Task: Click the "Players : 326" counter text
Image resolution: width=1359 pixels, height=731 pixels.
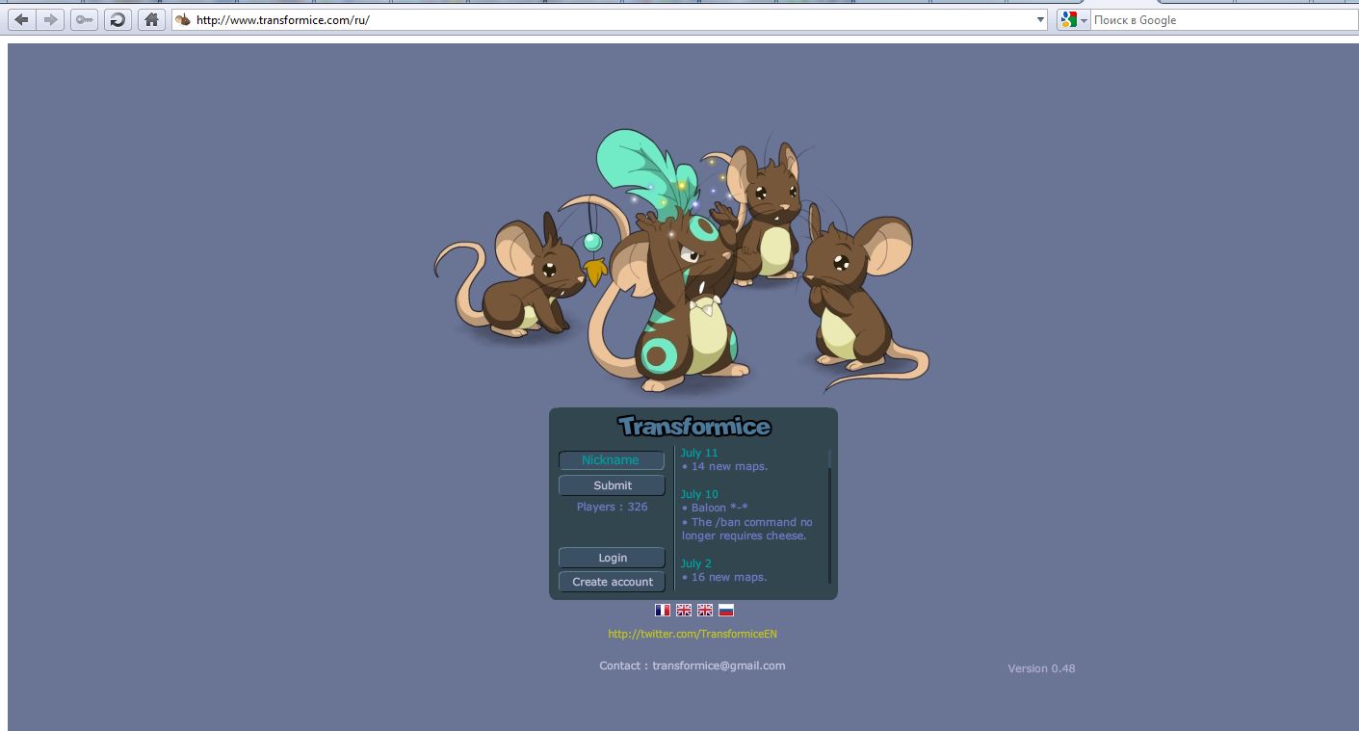Action: pos(613,507)
